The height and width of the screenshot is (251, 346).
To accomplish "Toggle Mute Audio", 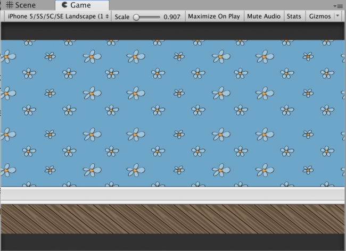I will [x=263, y=16].
